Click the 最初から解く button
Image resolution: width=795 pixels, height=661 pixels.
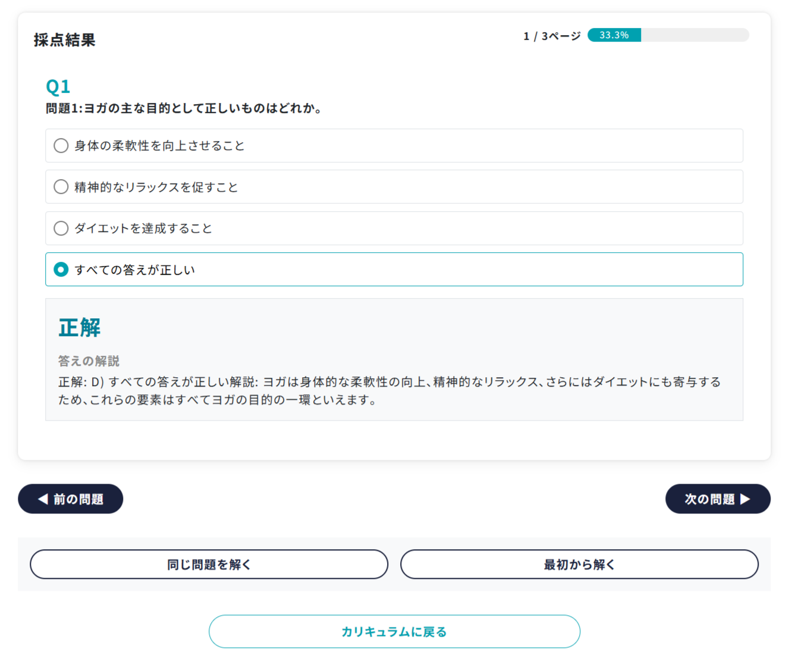pos(579,564)
